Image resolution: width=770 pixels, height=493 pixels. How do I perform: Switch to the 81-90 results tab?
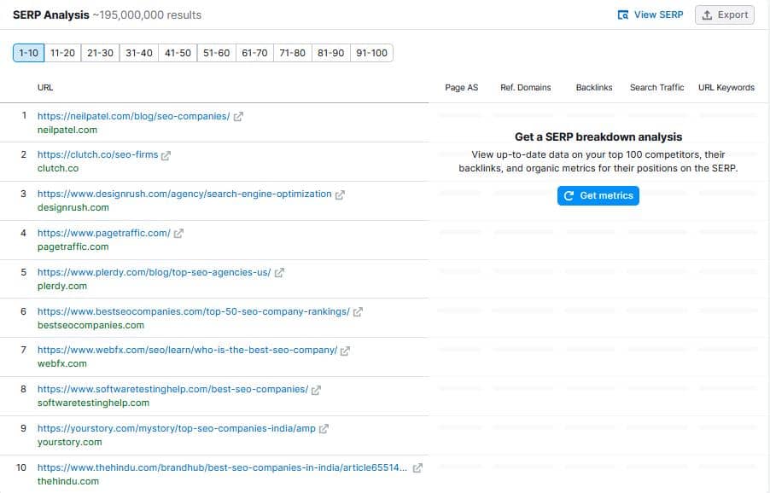pyautogui.click(x=331, y=53)
